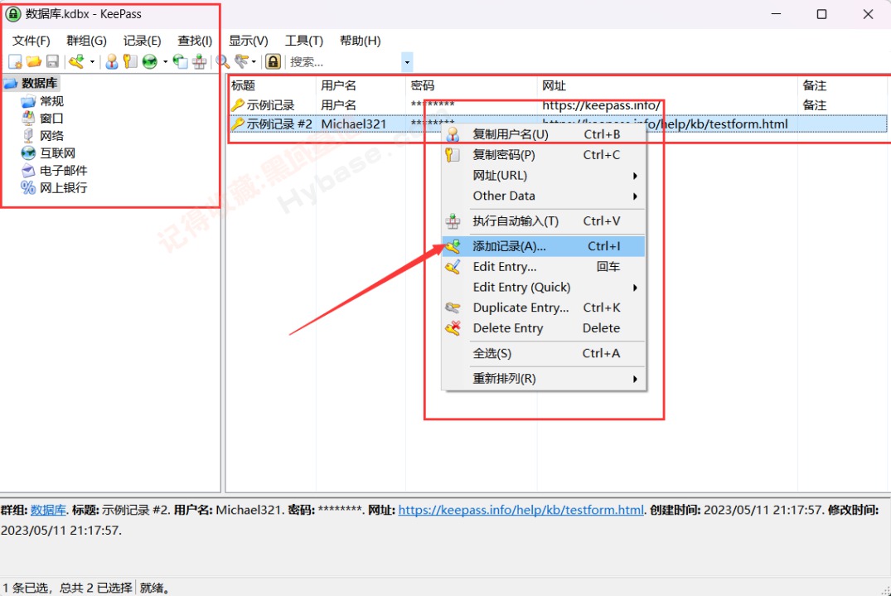Click the Copy user name toolbar icon

tap(112, 61)
